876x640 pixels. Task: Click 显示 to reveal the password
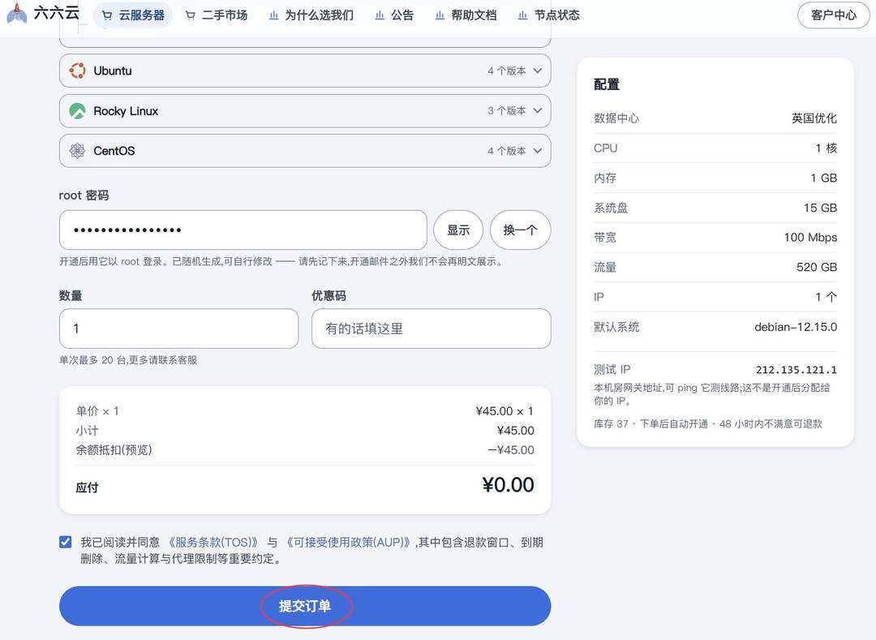[458, 230]
